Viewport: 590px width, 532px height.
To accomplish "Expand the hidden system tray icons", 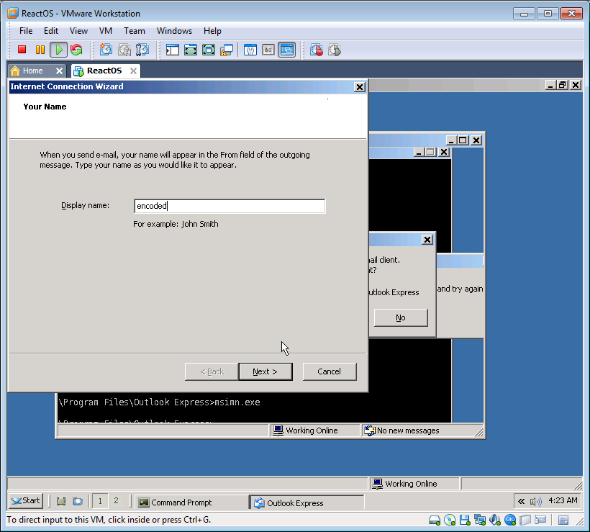I will (x=522, y=501).
